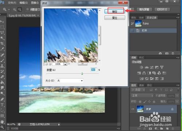Open the 大小 size dropdown
182x131 pixels.
[x=70, y=81]
